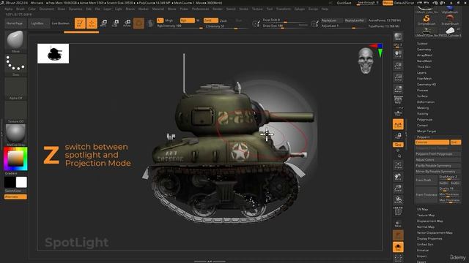Toggle Edit mode button
Image resolution: width=469 pixels, height=263 pixels.
[x=80, y=23]
